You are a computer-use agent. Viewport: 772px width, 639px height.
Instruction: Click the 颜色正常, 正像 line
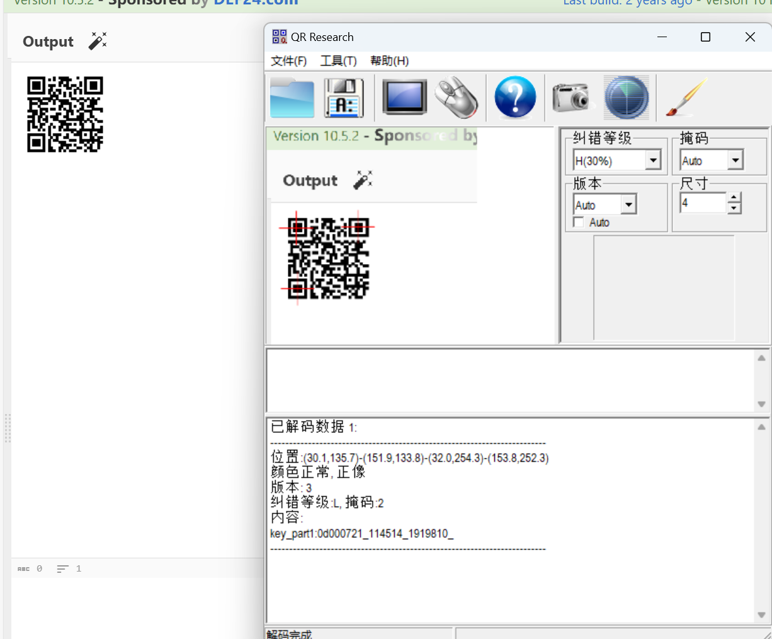pos(317,472)
